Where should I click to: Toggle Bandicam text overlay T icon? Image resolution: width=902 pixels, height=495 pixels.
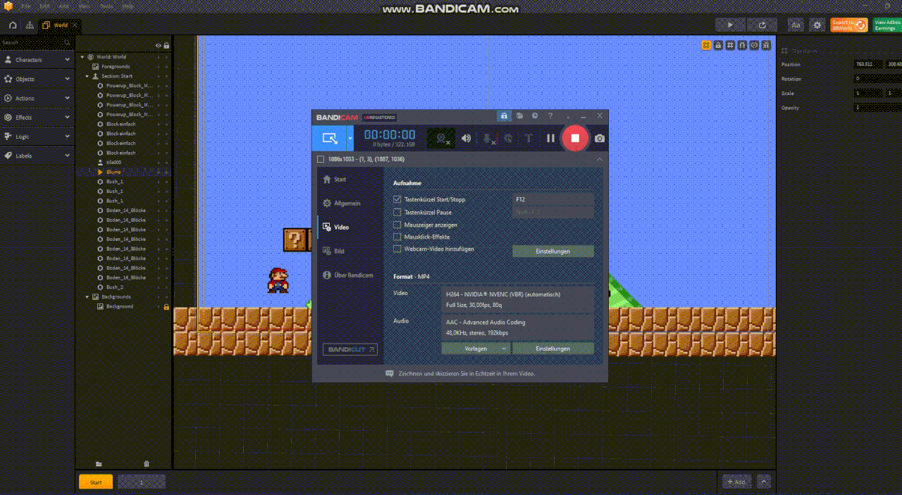tap(529, 138)
